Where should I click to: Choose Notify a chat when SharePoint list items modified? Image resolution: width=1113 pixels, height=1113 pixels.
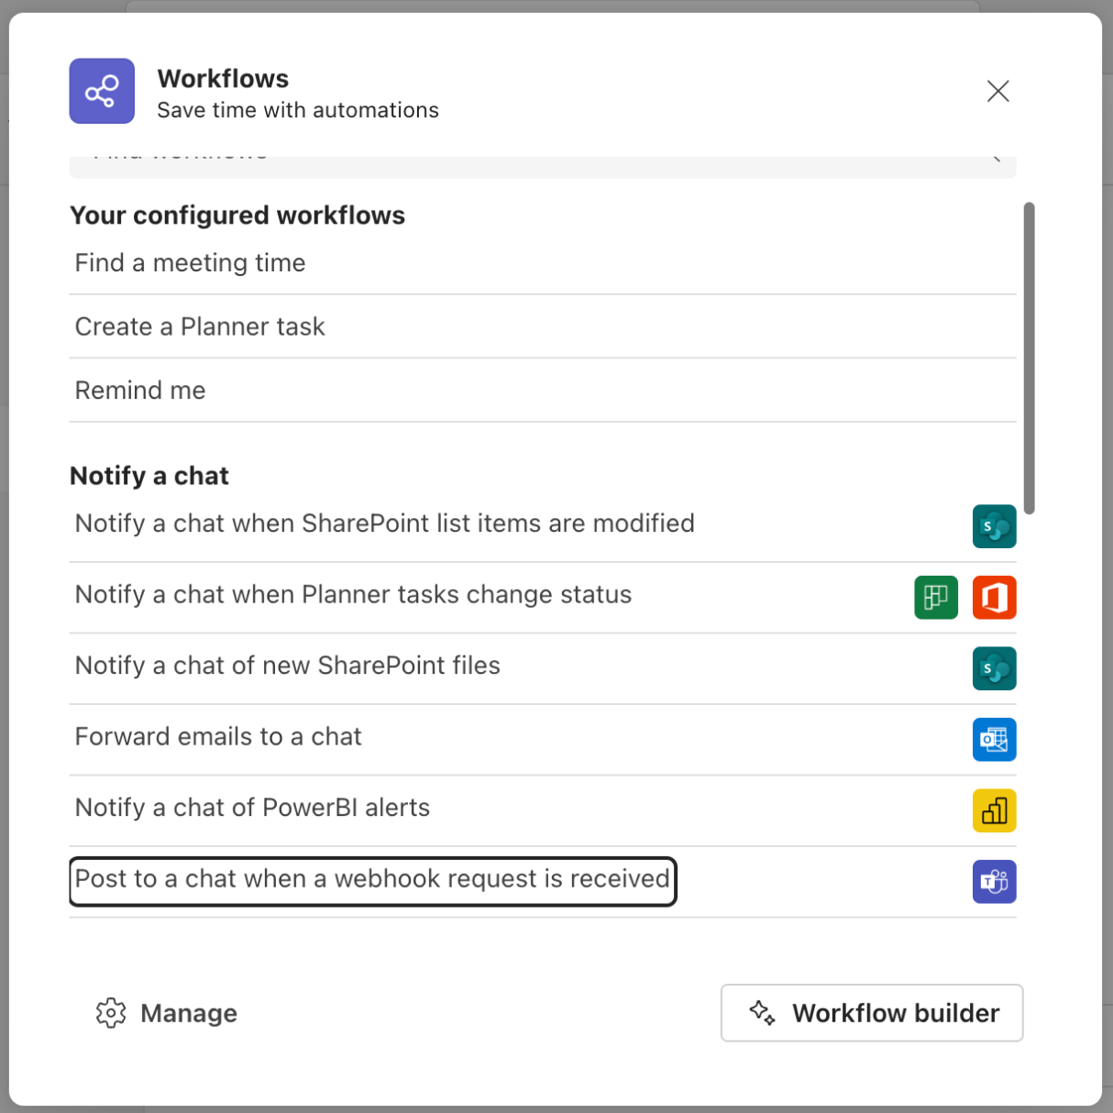pos(384,523)
